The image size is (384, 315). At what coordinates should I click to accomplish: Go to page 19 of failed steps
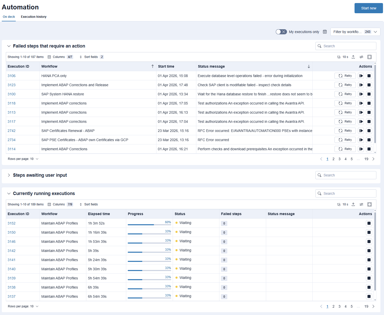coord(366,159)
